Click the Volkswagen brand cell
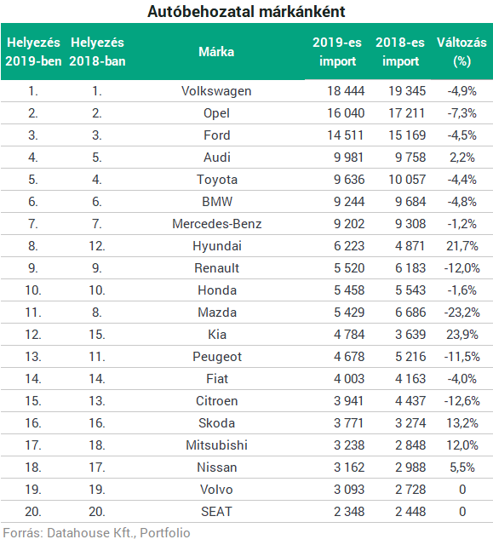Screen dimensions: 493x545 coord(216,91)
